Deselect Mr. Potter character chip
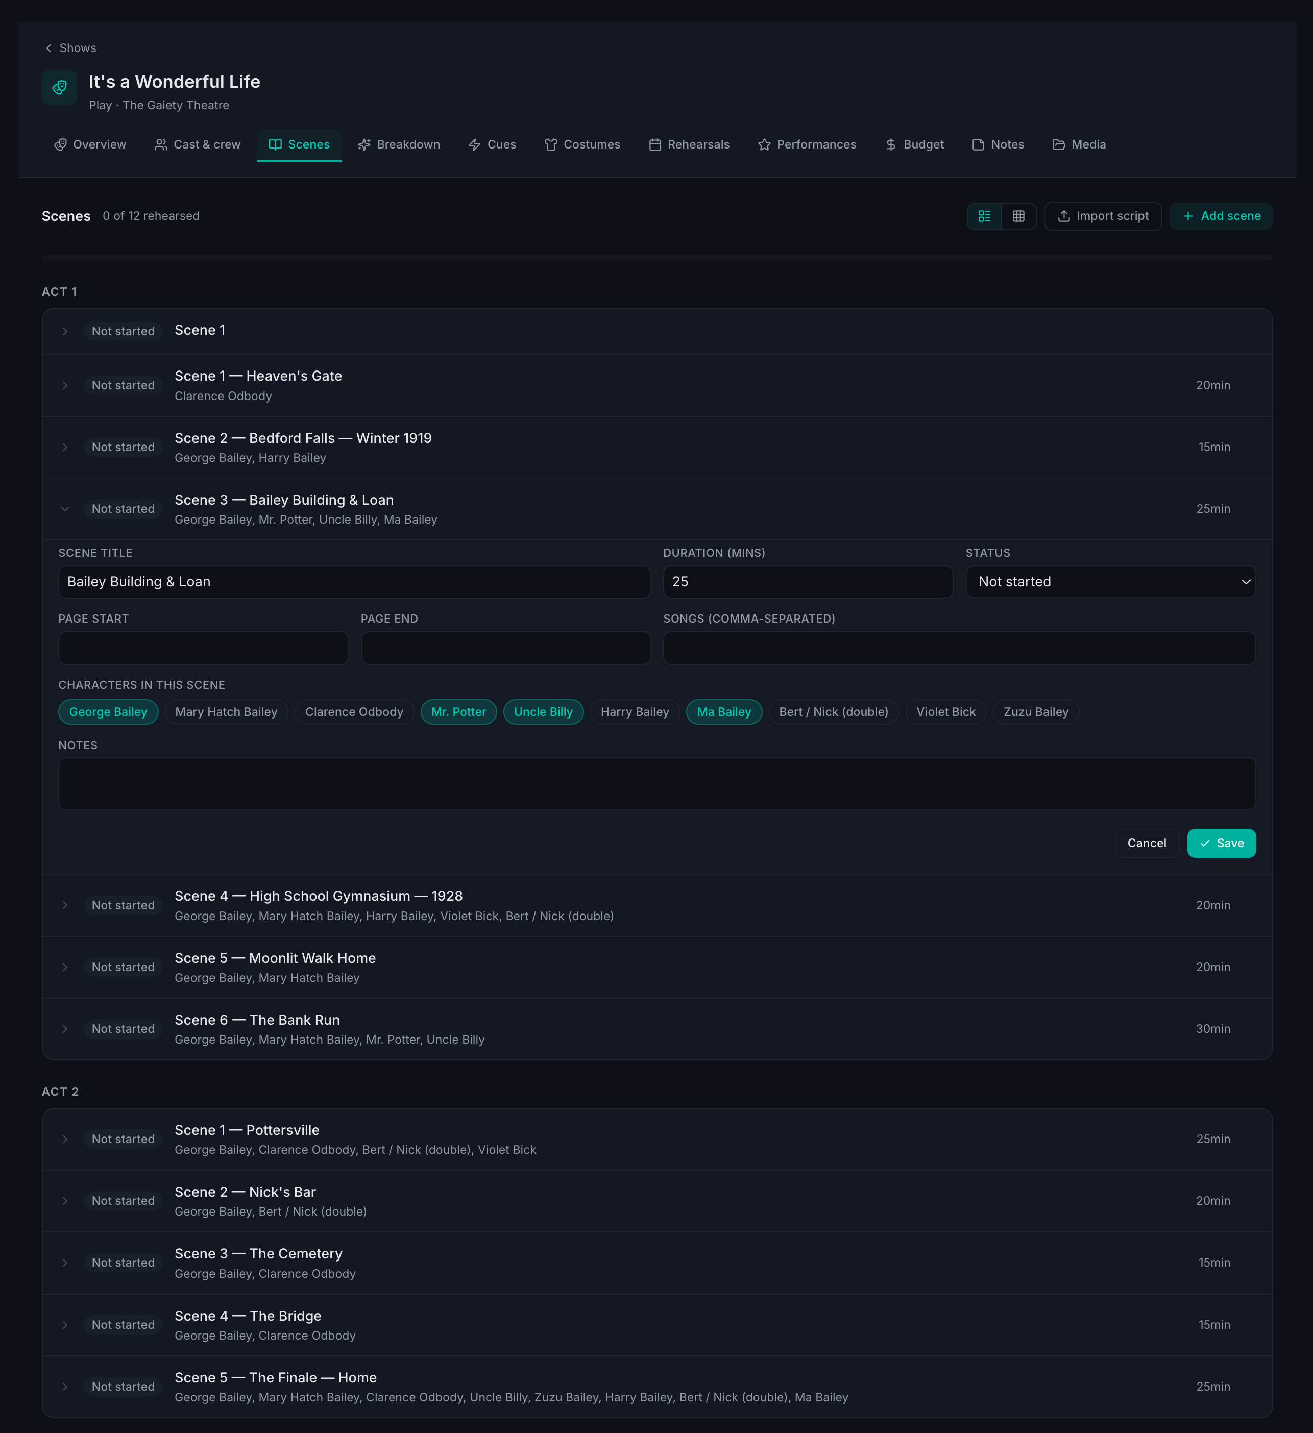This screenshot has height=1433, width=1313. 458,711
